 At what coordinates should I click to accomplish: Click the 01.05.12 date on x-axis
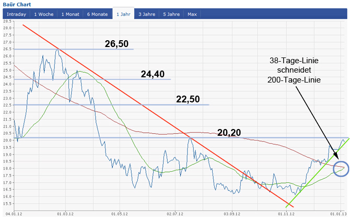point(120,214)
